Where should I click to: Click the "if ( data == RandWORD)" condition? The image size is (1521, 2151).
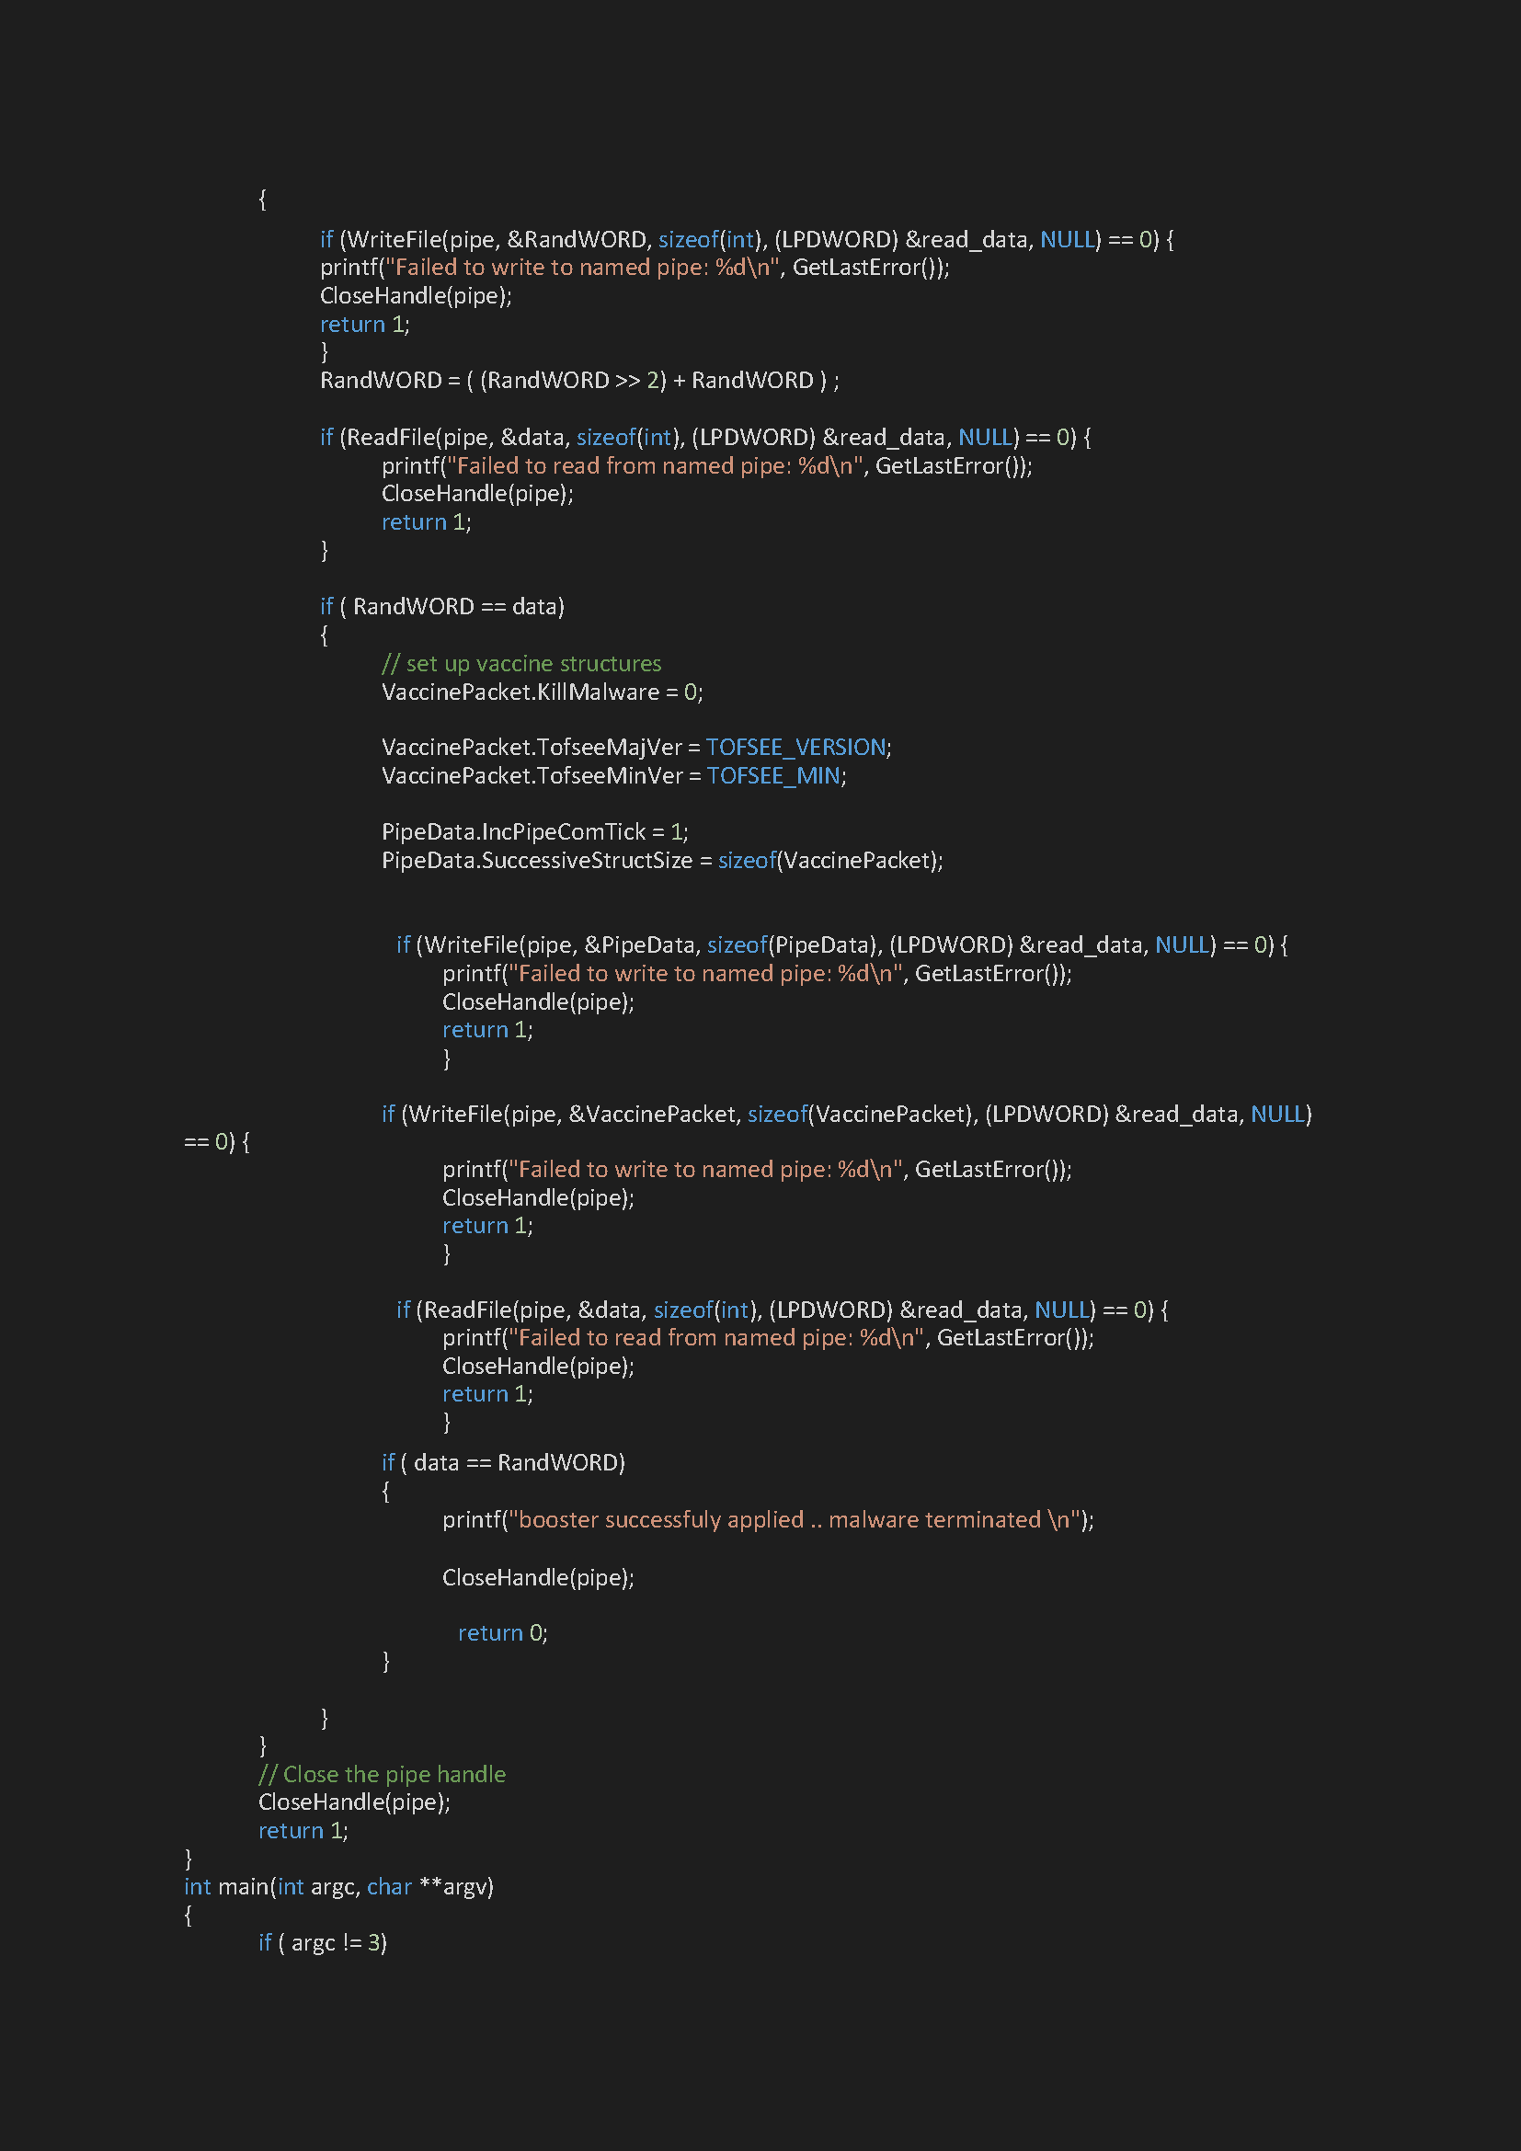click(x=503, y=1463)
